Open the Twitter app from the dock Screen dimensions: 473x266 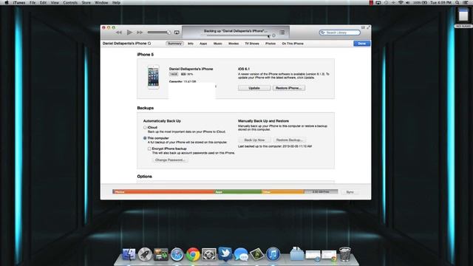click(225, 254)
